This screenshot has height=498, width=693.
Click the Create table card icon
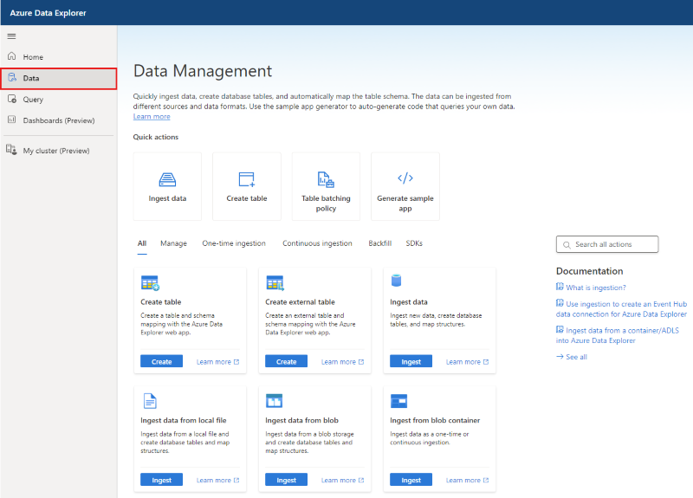click(150, 283)
